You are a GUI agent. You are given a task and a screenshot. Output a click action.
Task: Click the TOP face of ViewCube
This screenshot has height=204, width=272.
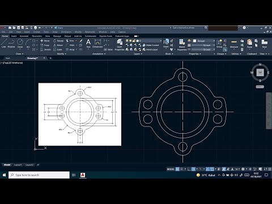[260, 72]
